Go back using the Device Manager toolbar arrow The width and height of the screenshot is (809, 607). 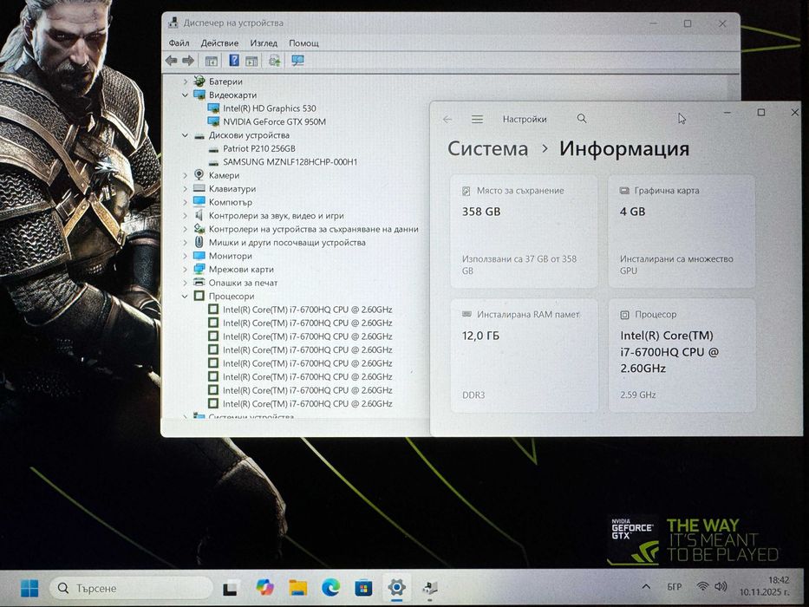(172, 61)
